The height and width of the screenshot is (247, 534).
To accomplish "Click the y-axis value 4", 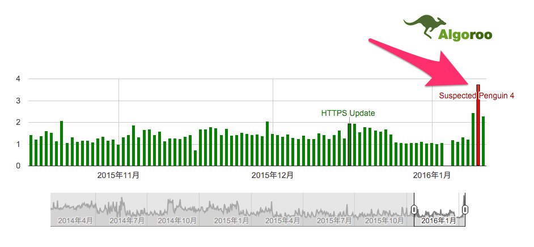I will pos(18,79).
